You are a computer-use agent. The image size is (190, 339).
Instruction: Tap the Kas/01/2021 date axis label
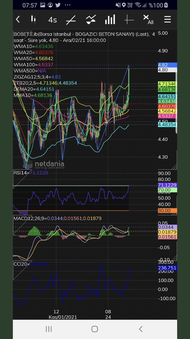click(62, 317)
